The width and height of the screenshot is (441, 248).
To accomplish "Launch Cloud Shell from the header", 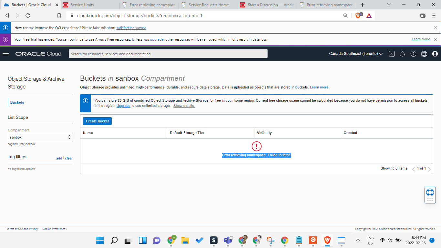I will [392, 54].
